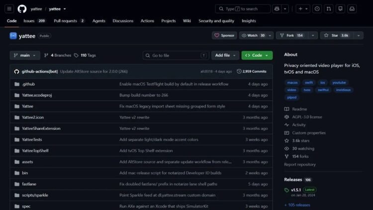
Task: Click the Go to file search field
Action: [x=176, y=55]
